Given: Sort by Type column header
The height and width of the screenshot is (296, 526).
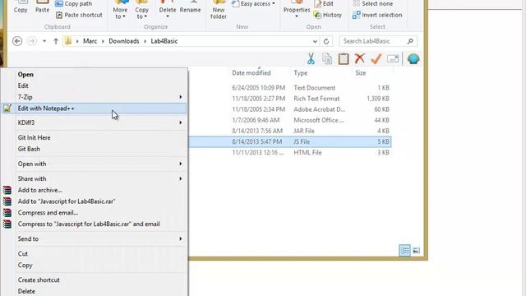Looking at the screenshot, I should tap(300, 73).
